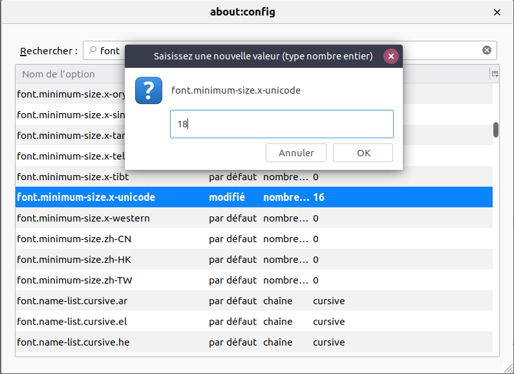Image resolution: width=514 pixels, height=374 pixels.
Task: Click the value input field containing 18
Action: (x=281, y=124)
